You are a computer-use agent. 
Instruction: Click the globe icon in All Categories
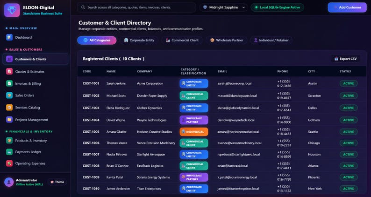(86, 41)
